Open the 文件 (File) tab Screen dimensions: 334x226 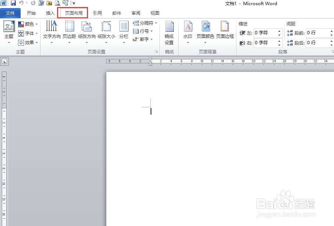10,13
